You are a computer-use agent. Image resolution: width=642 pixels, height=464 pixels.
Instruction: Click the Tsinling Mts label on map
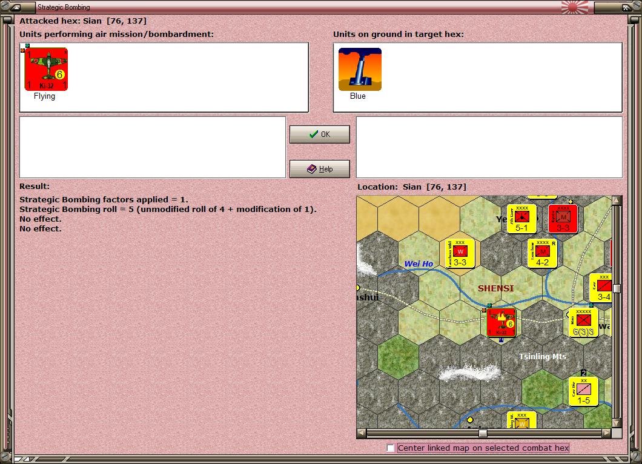coord(543,356)
